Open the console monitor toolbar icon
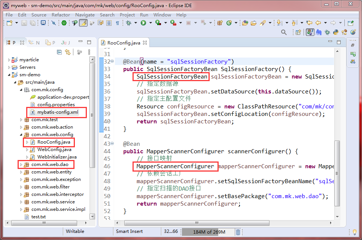Screen dimensions: 362x240 click(43, 22)
